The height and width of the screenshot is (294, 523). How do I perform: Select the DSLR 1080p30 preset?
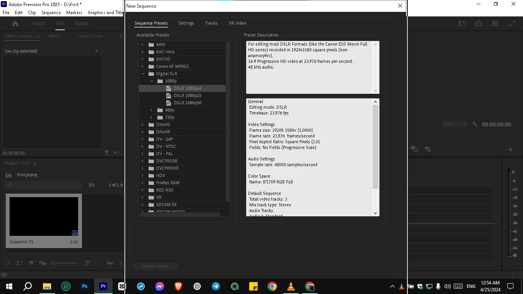[x=187, y=103]
